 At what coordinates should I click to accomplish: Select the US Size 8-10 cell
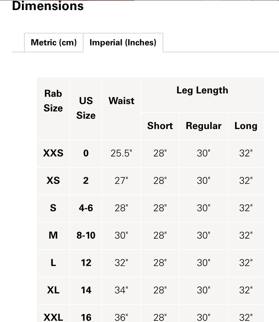[x=86, y=235]
